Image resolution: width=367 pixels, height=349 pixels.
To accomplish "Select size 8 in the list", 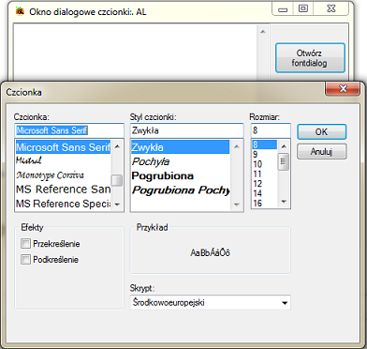I will (x=264, y=144).
